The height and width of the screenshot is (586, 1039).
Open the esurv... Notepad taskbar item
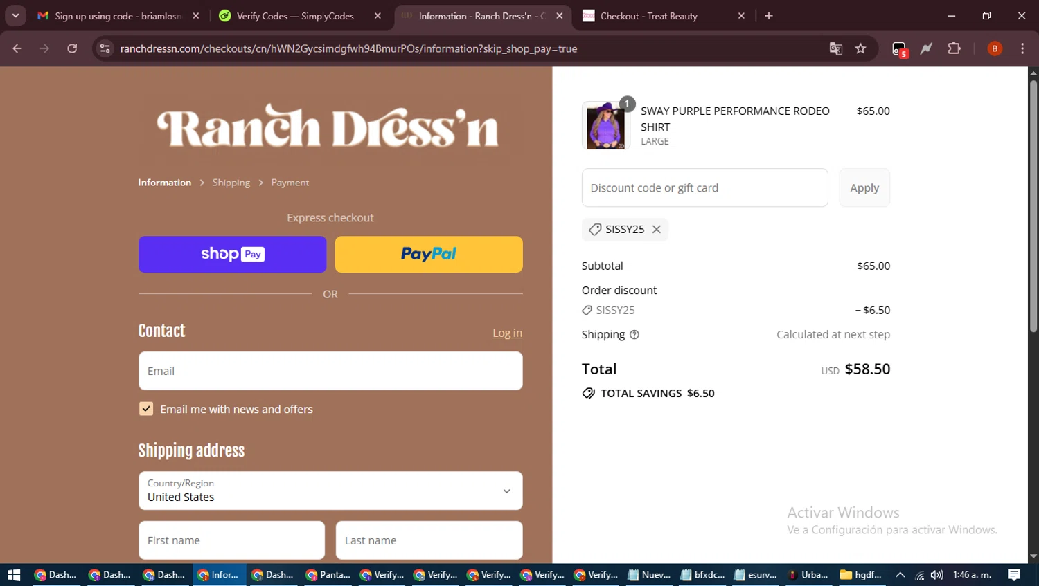[x=756, y=575]
